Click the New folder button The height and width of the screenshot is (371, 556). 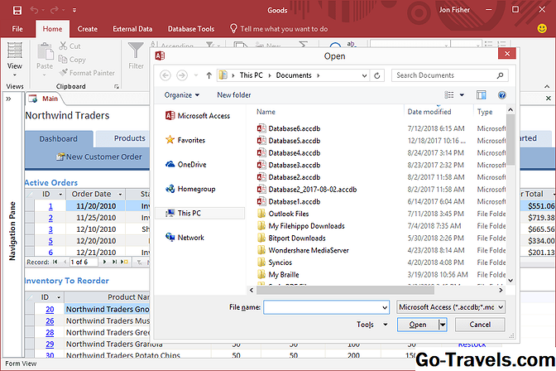tap(234, 94)
